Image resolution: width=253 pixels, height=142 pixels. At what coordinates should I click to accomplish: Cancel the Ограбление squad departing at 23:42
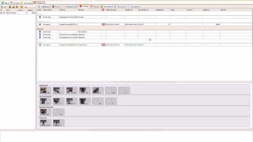pos(104,45)
